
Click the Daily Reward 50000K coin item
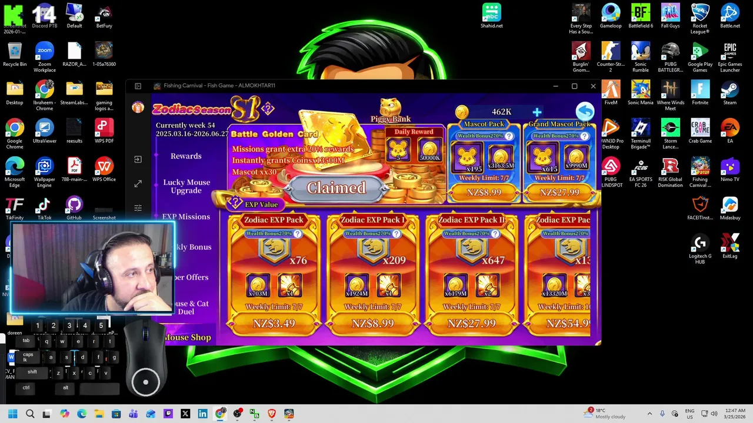click(429, 149)
